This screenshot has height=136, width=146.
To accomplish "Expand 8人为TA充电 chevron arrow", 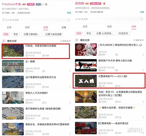I will point(69,20).
